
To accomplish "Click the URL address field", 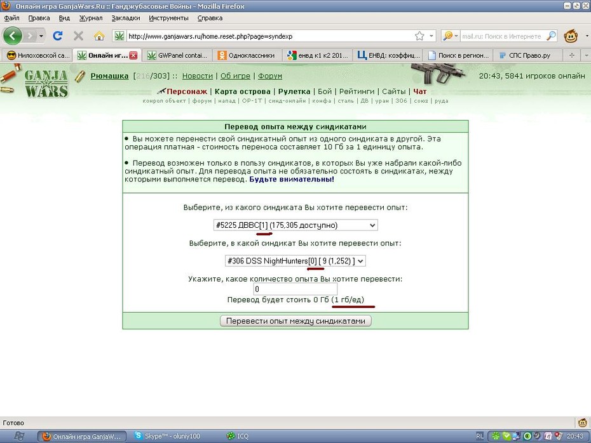I will pos(269,36).
